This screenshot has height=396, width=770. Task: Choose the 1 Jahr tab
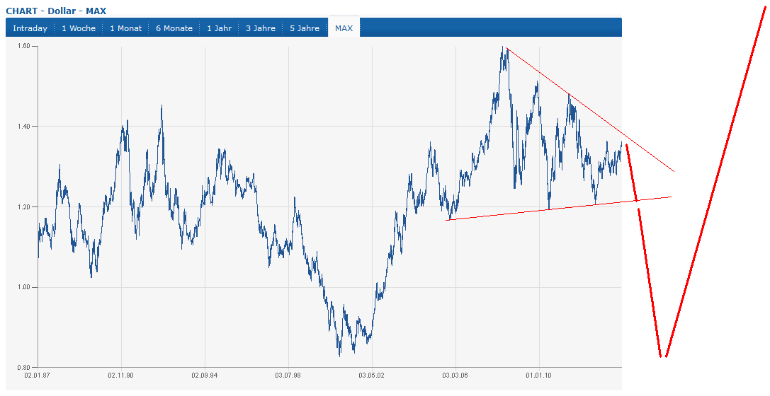coord(220,28)
